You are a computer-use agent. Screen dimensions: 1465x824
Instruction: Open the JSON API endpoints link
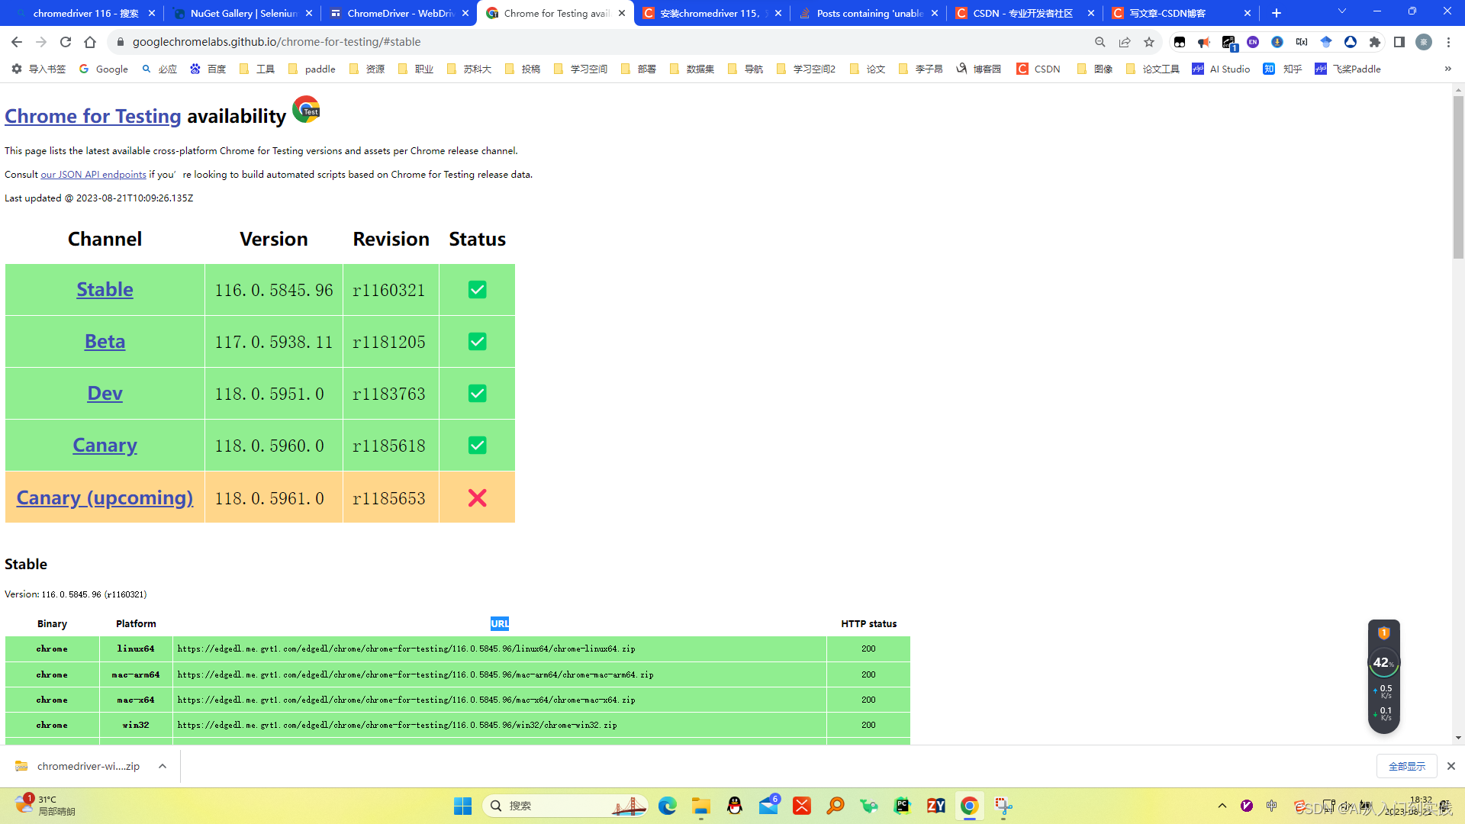coord(93,175)
